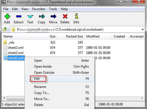Screen dimensions: 147x109
Task: Click the 7z title bar icon
Action: (4, 2)
